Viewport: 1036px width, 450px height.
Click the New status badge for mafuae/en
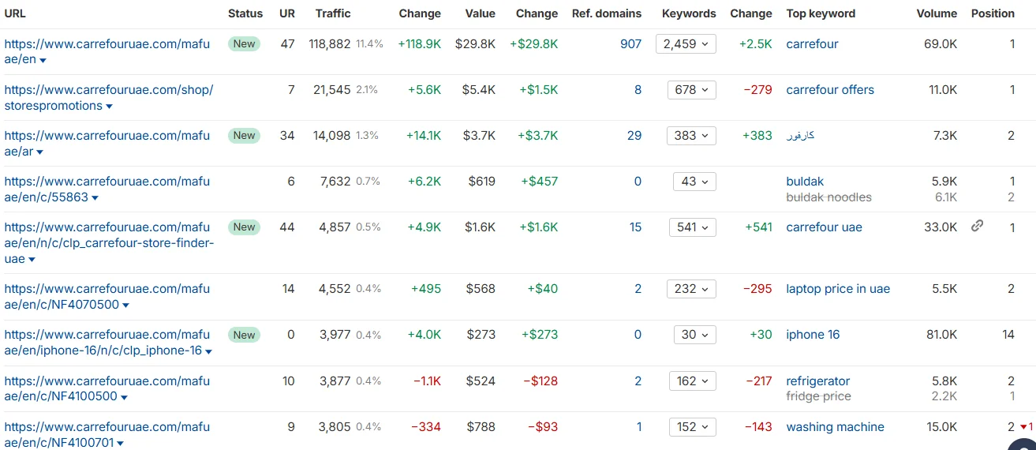245,43
